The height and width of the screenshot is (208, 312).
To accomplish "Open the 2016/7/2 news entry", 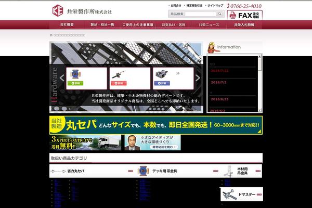I will pos(218,82).
